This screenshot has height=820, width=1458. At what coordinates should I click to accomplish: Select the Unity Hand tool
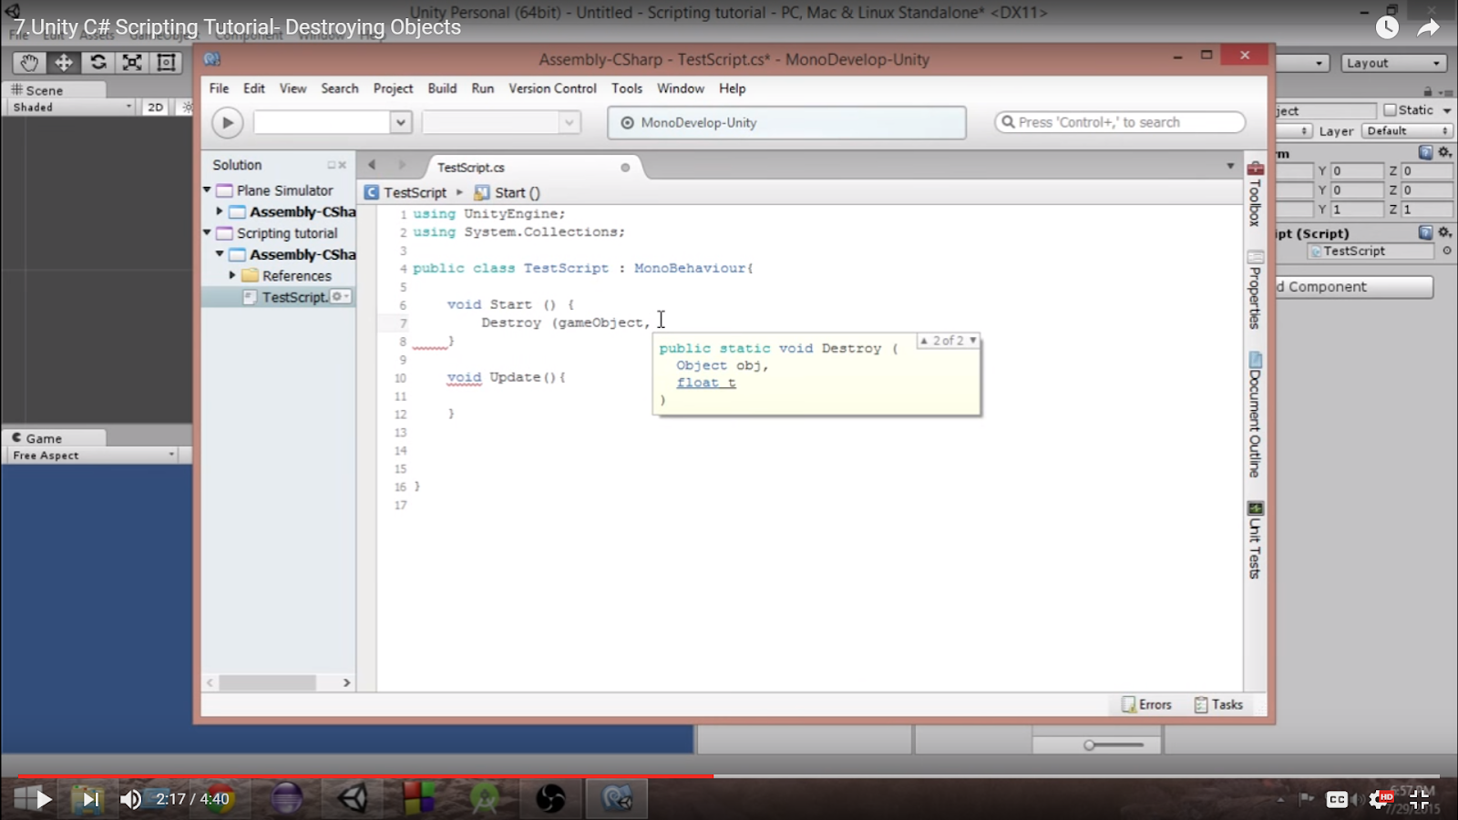tap(29, 62)
